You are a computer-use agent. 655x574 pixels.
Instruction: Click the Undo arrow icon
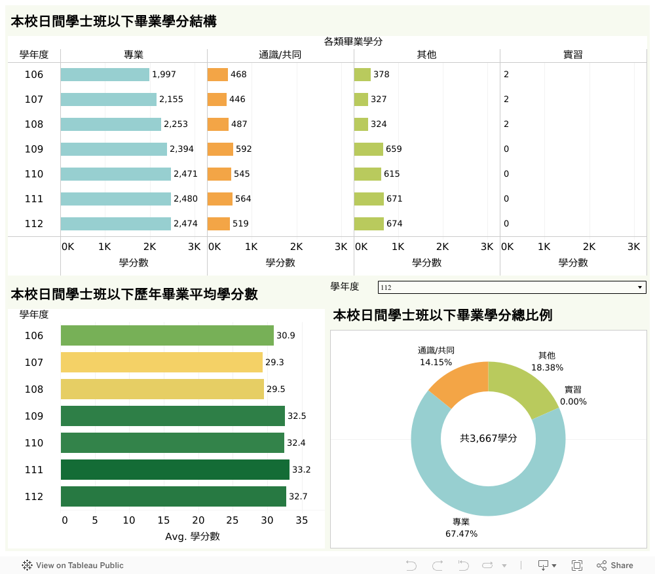point(411,565)
